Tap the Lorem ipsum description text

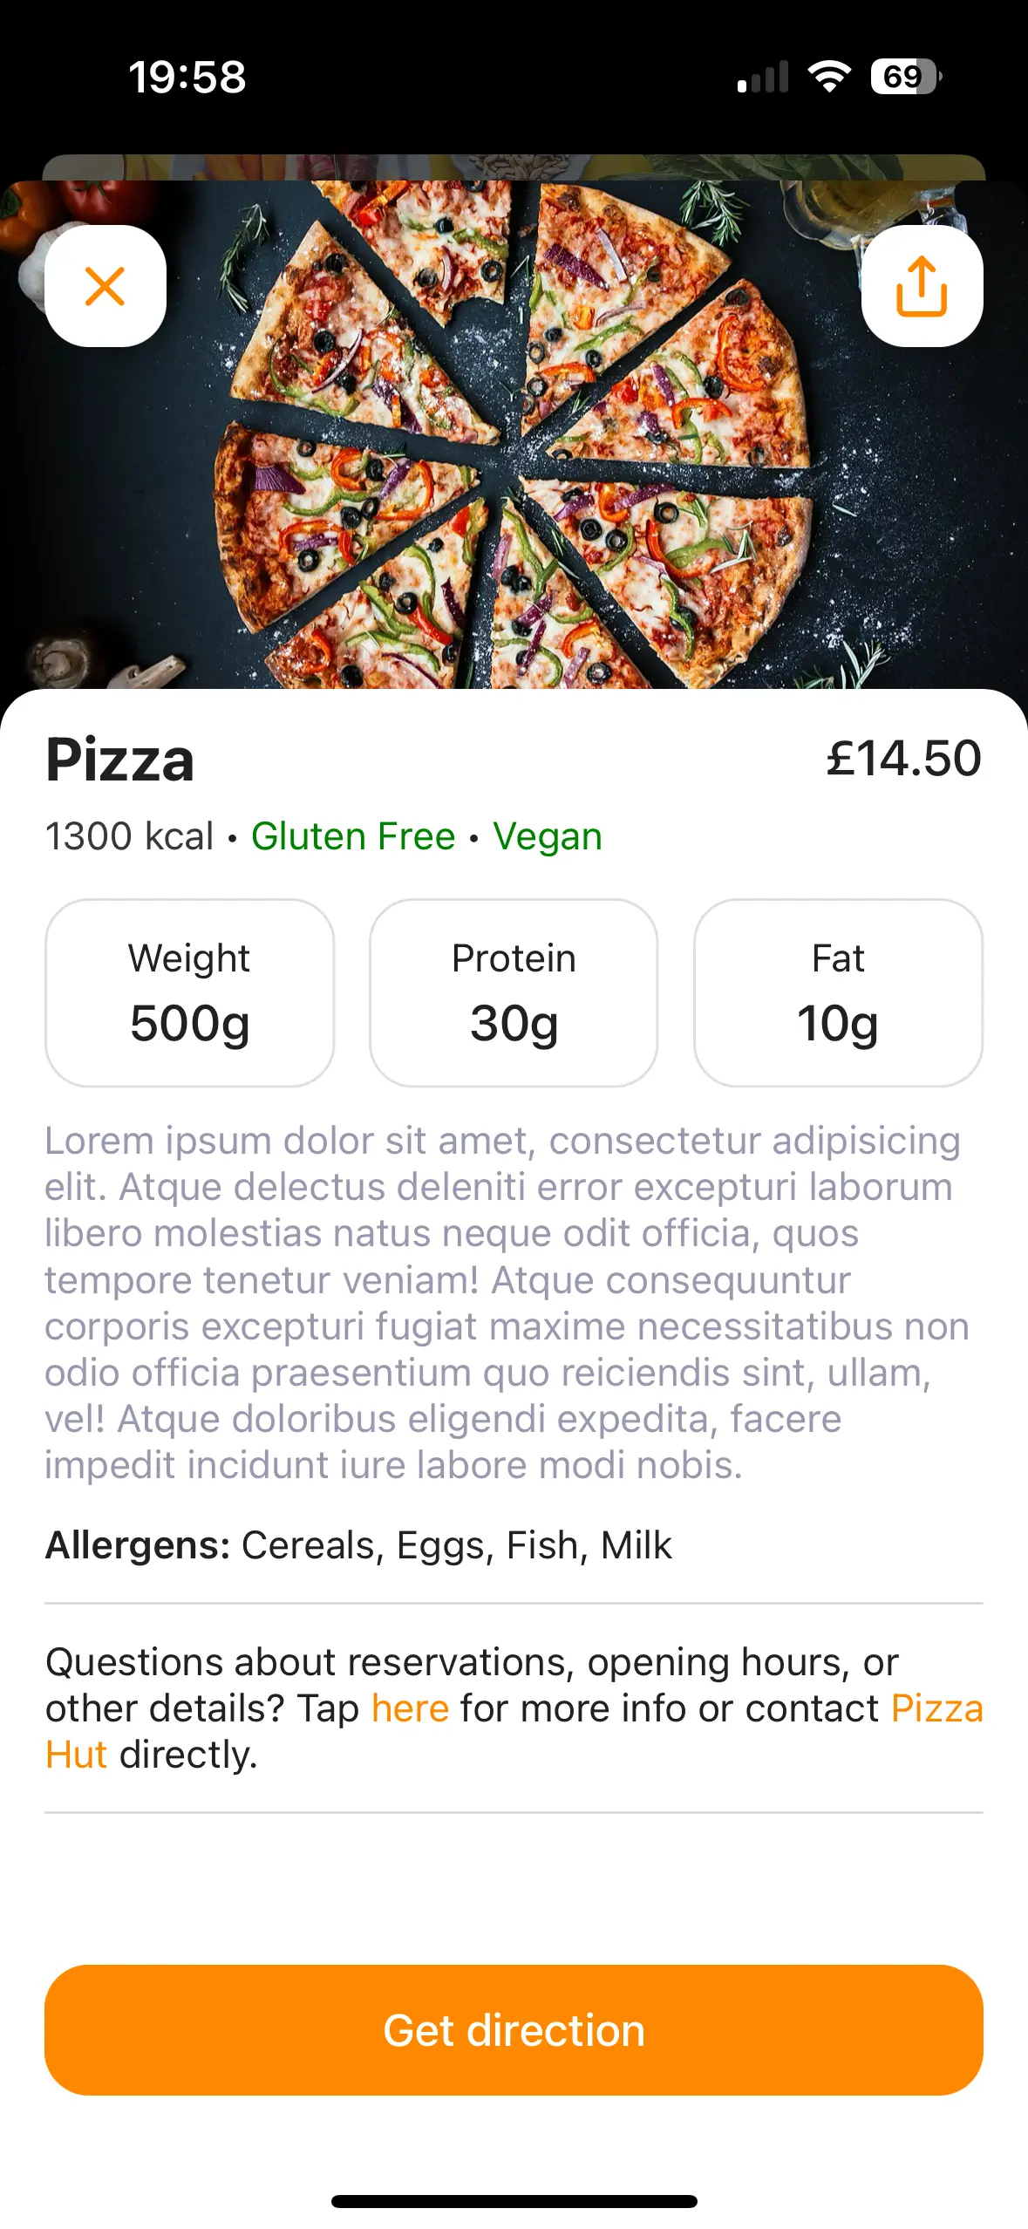(506, 1303)
